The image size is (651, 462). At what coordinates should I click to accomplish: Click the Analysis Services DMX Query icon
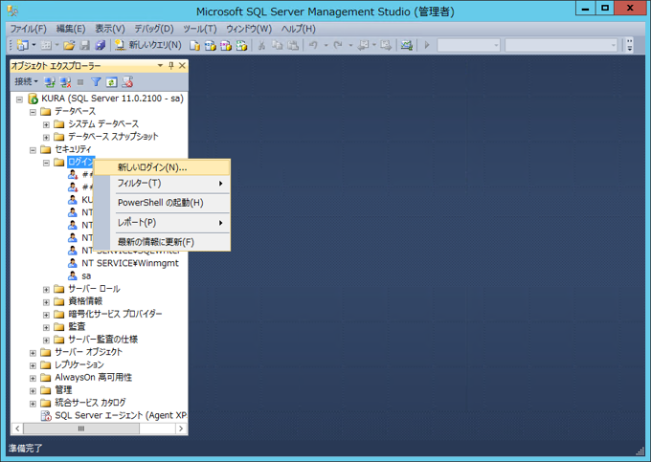(x=226, y=45)
